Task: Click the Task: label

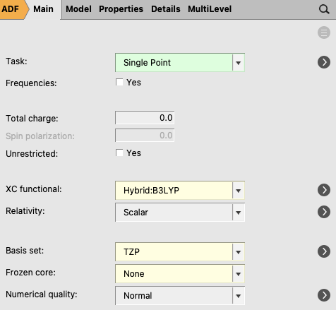Action: point(16,61)
